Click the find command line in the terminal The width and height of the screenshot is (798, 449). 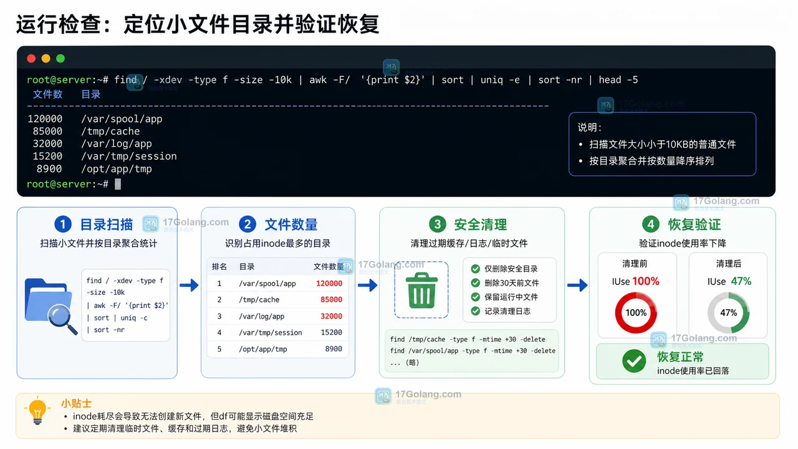point(332,80)
